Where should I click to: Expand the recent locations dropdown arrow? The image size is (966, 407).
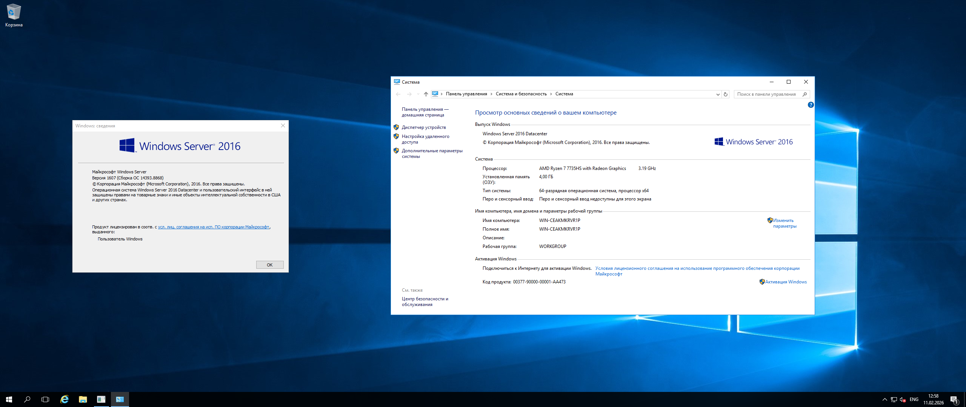point(418,94)
